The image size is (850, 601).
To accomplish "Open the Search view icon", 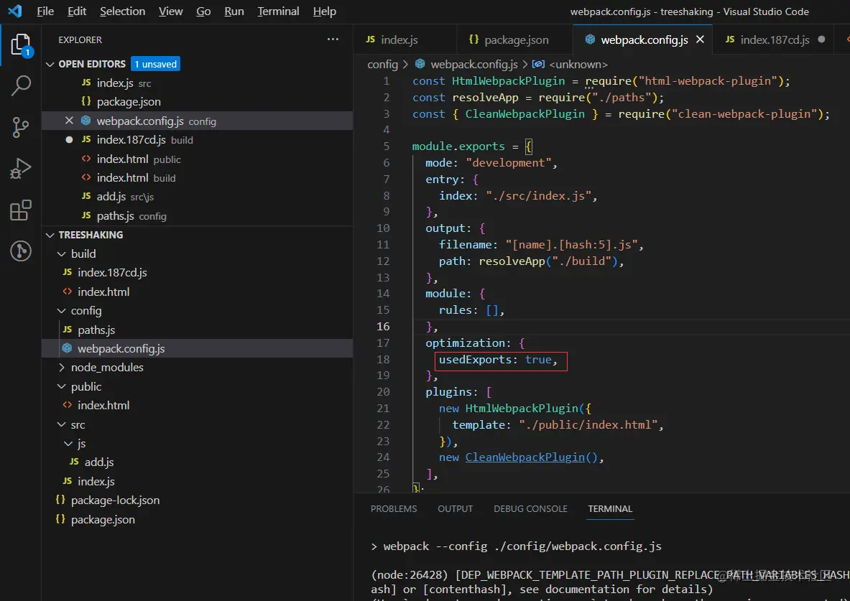I will 21,85.
